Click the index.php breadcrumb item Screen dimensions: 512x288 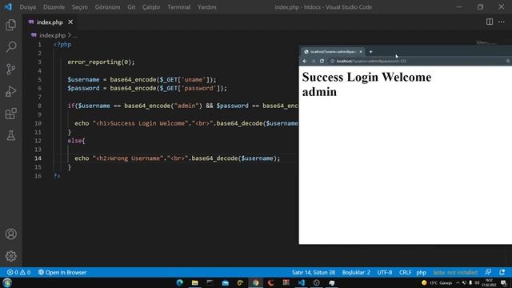click(52, 35)
